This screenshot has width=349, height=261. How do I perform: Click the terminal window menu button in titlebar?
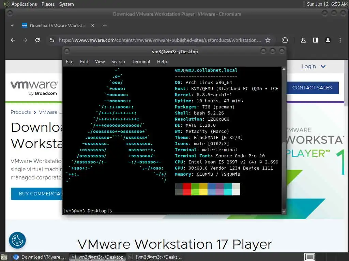click(x=67, y=51)
